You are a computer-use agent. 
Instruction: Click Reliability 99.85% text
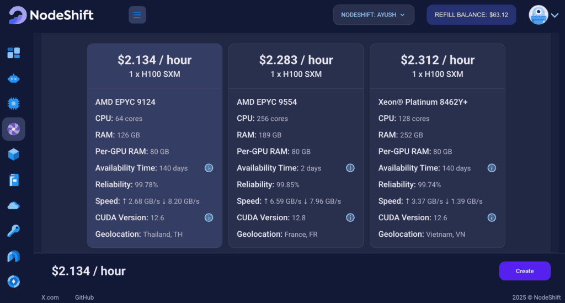268,184
